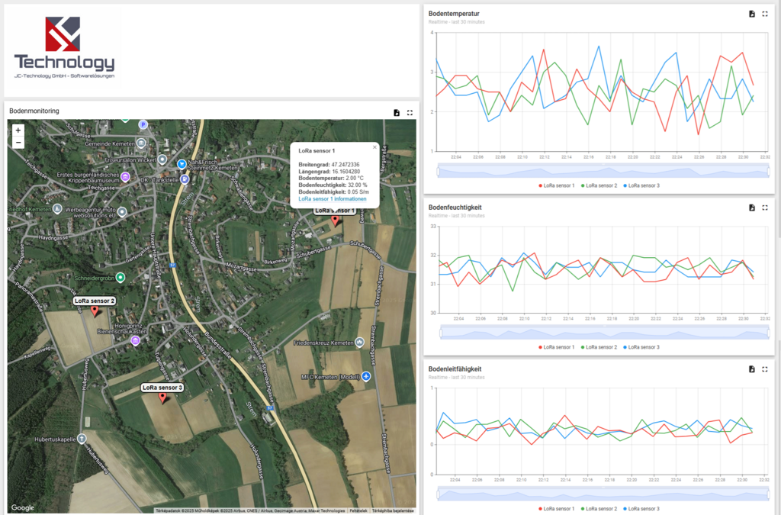Export Bodenfeuchtigkeit widget data icon
The height and width of the screenshot is (515, 781).
752,208
